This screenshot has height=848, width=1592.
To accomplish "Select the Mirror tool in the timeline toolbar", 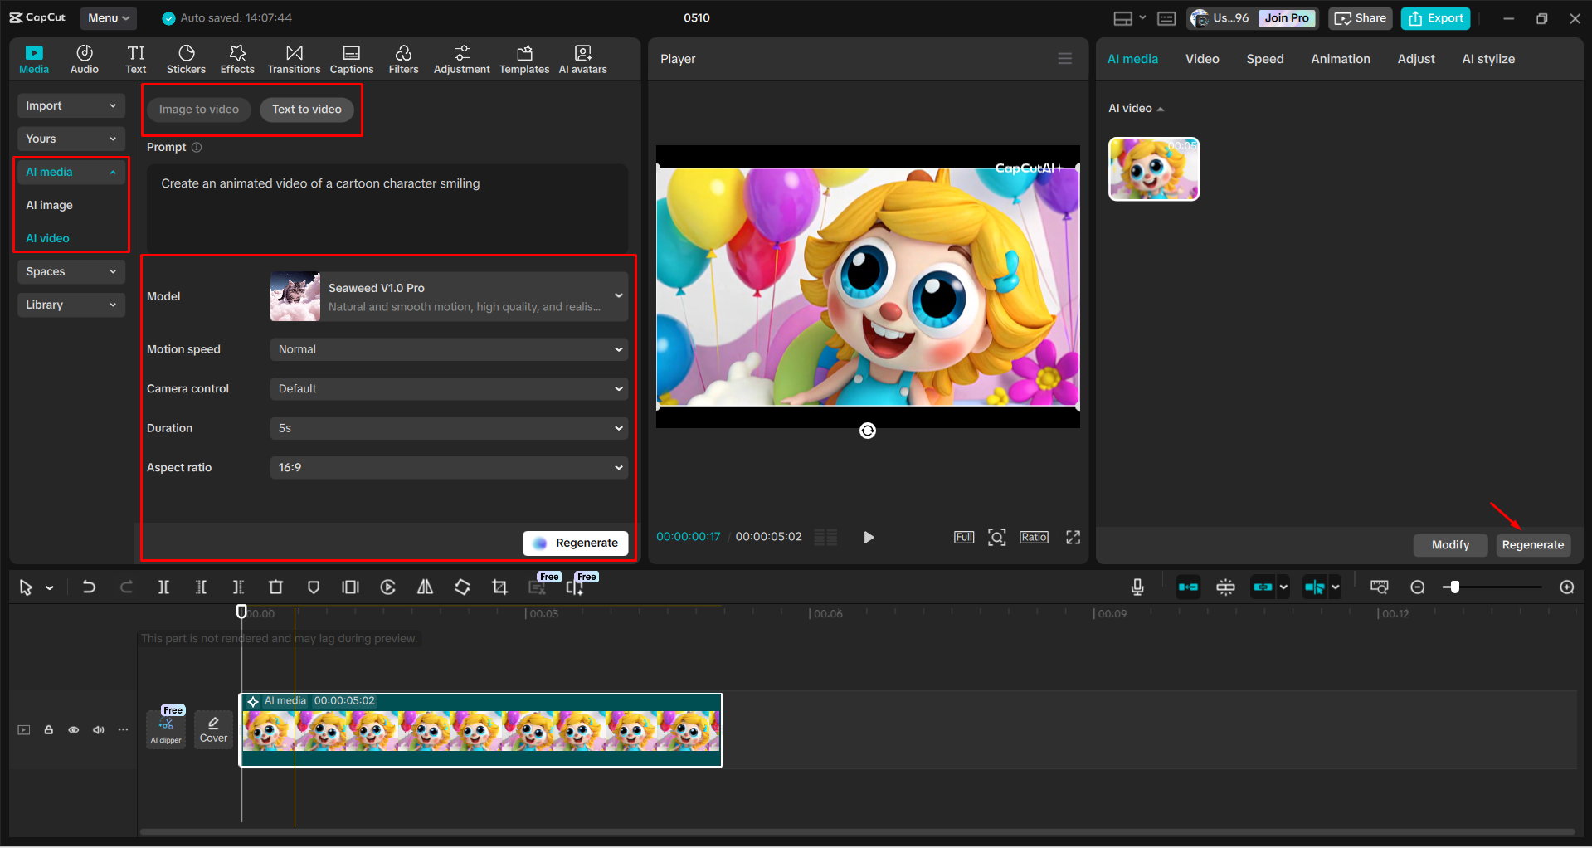I will click(x=425, y=587).
